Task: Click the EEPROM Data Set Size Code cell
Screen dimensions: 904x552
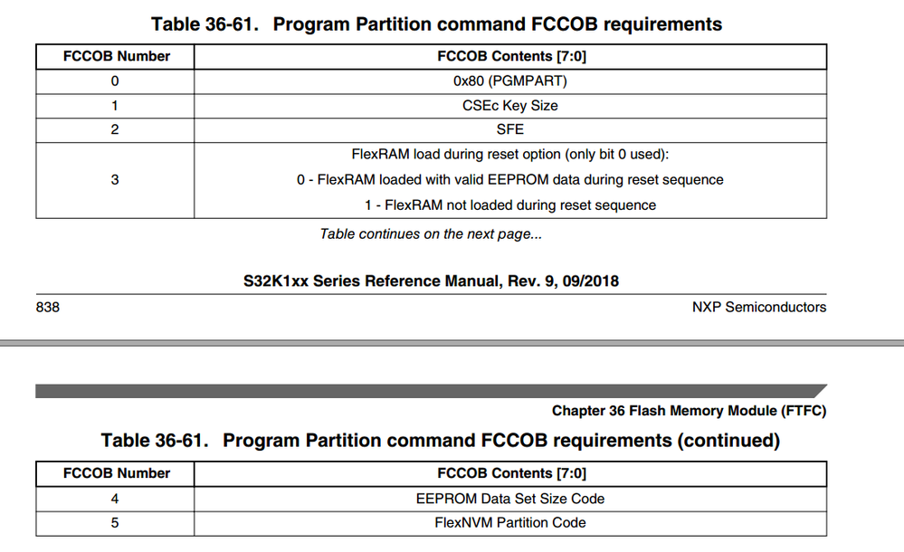Action: click(x=509, y=498)
